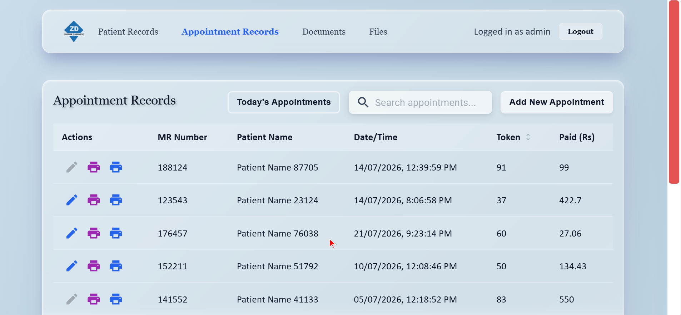Go to Documents section
The image size is (681, 315).
click(324, 32)
